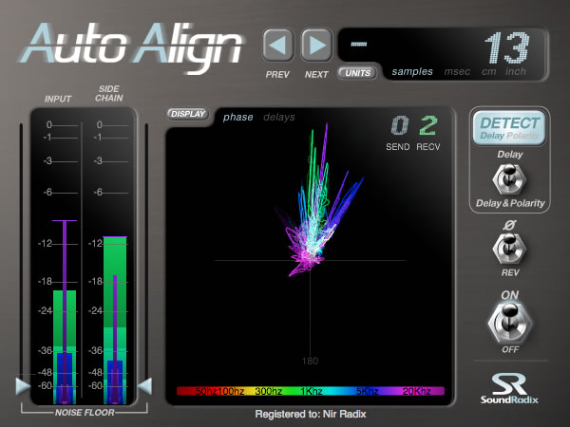Image resolution: width=570 pixels, height=427 pixels.
Task: Click the frequency color spectrum bar
Action: (311, 391)
